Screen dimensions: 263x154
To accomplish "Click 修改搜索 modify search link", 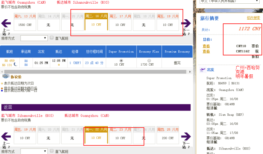I will 253,18.
